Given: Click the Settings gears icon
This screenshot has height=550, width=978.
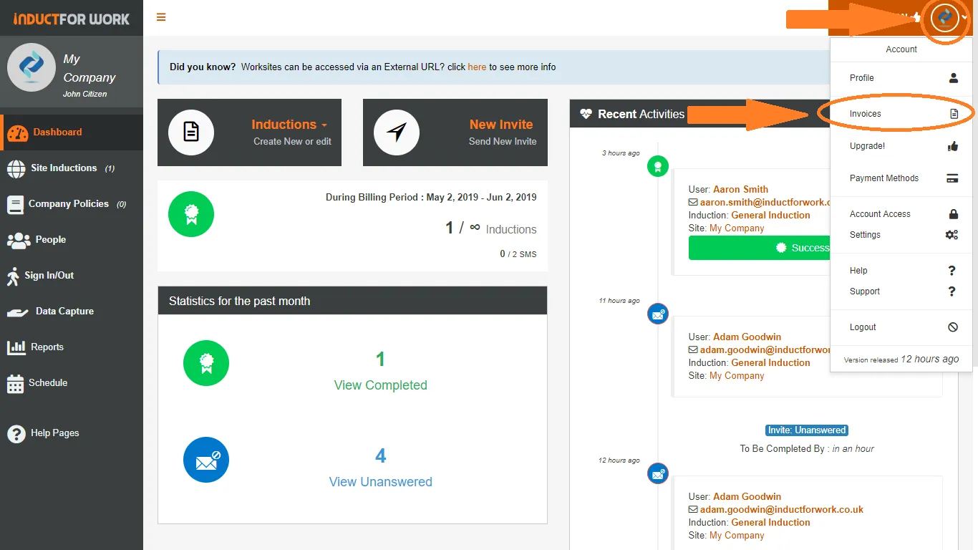Looking at the screenshot, I should 952,235.
